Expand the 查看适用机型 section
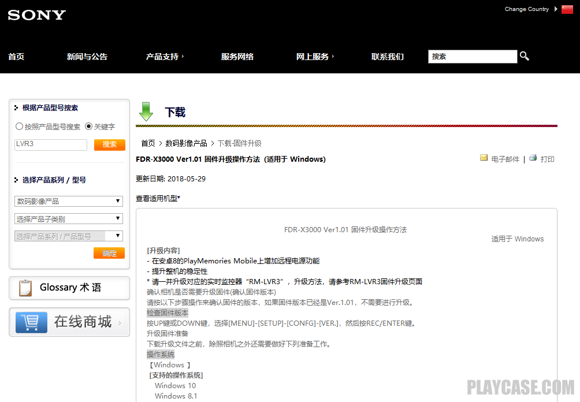 click(158, 199)
